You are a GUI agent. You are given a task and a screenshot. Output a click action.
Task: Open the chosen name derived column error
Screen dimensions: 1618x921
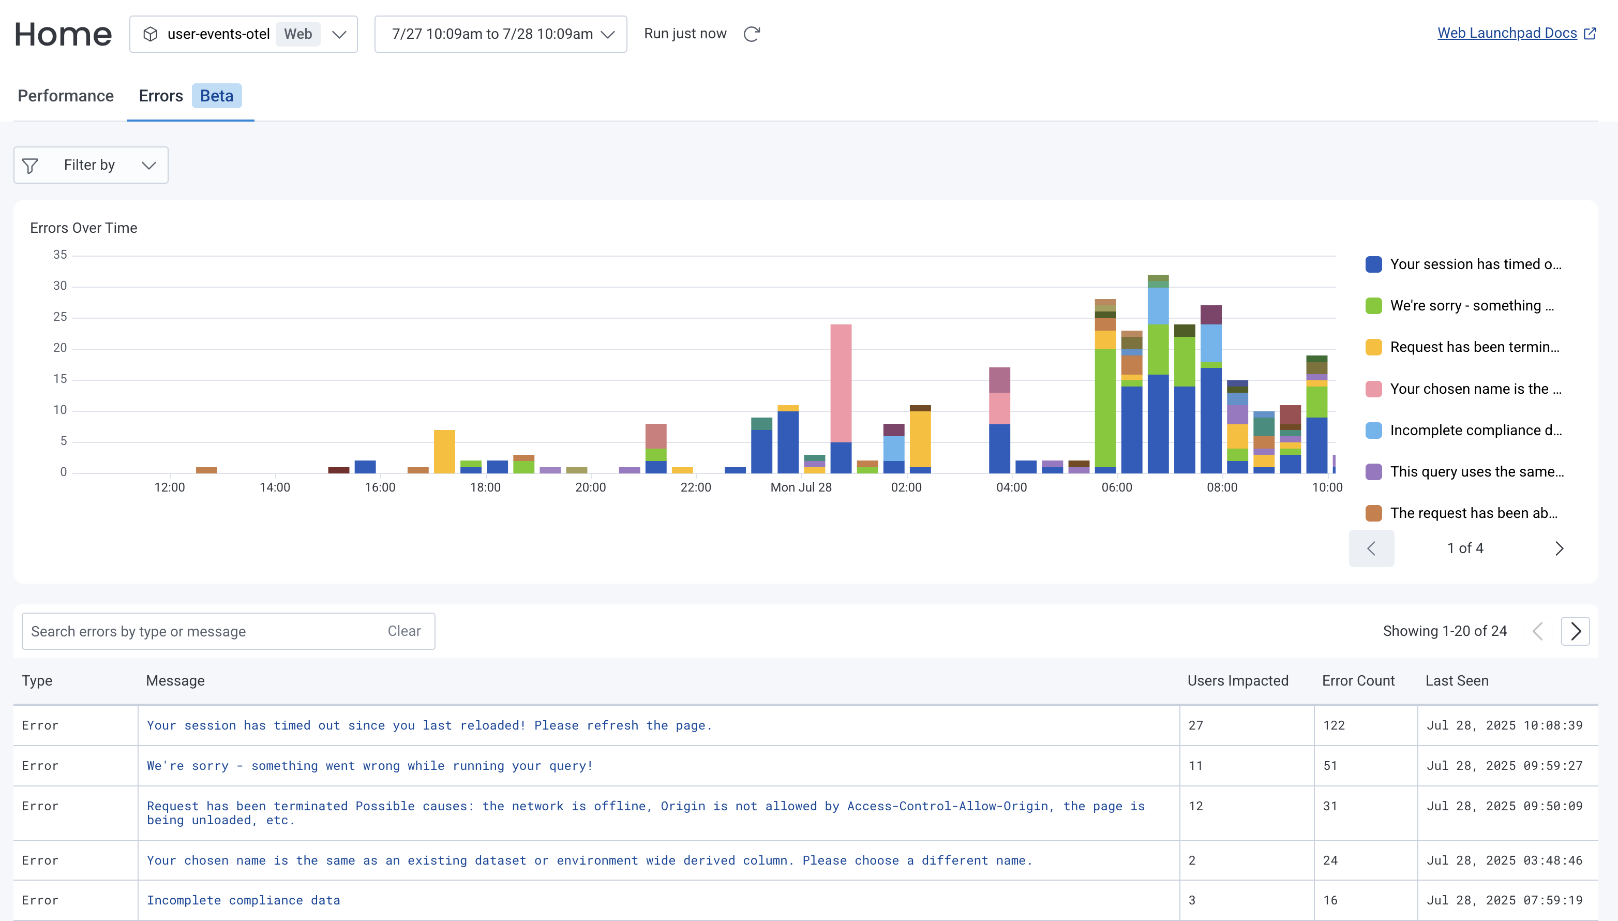[x=589, y=861]
